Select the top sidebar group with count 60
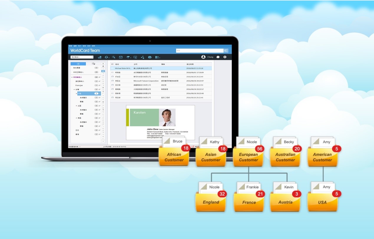The image size is (374, 239). click(85, 77)
